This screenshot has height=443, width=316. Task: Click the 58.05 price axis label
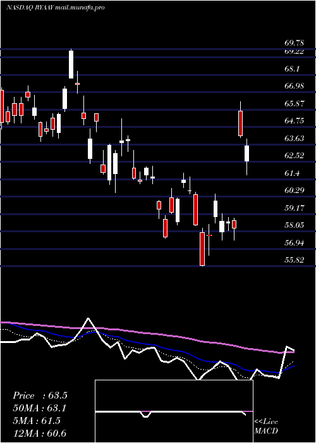295,225
